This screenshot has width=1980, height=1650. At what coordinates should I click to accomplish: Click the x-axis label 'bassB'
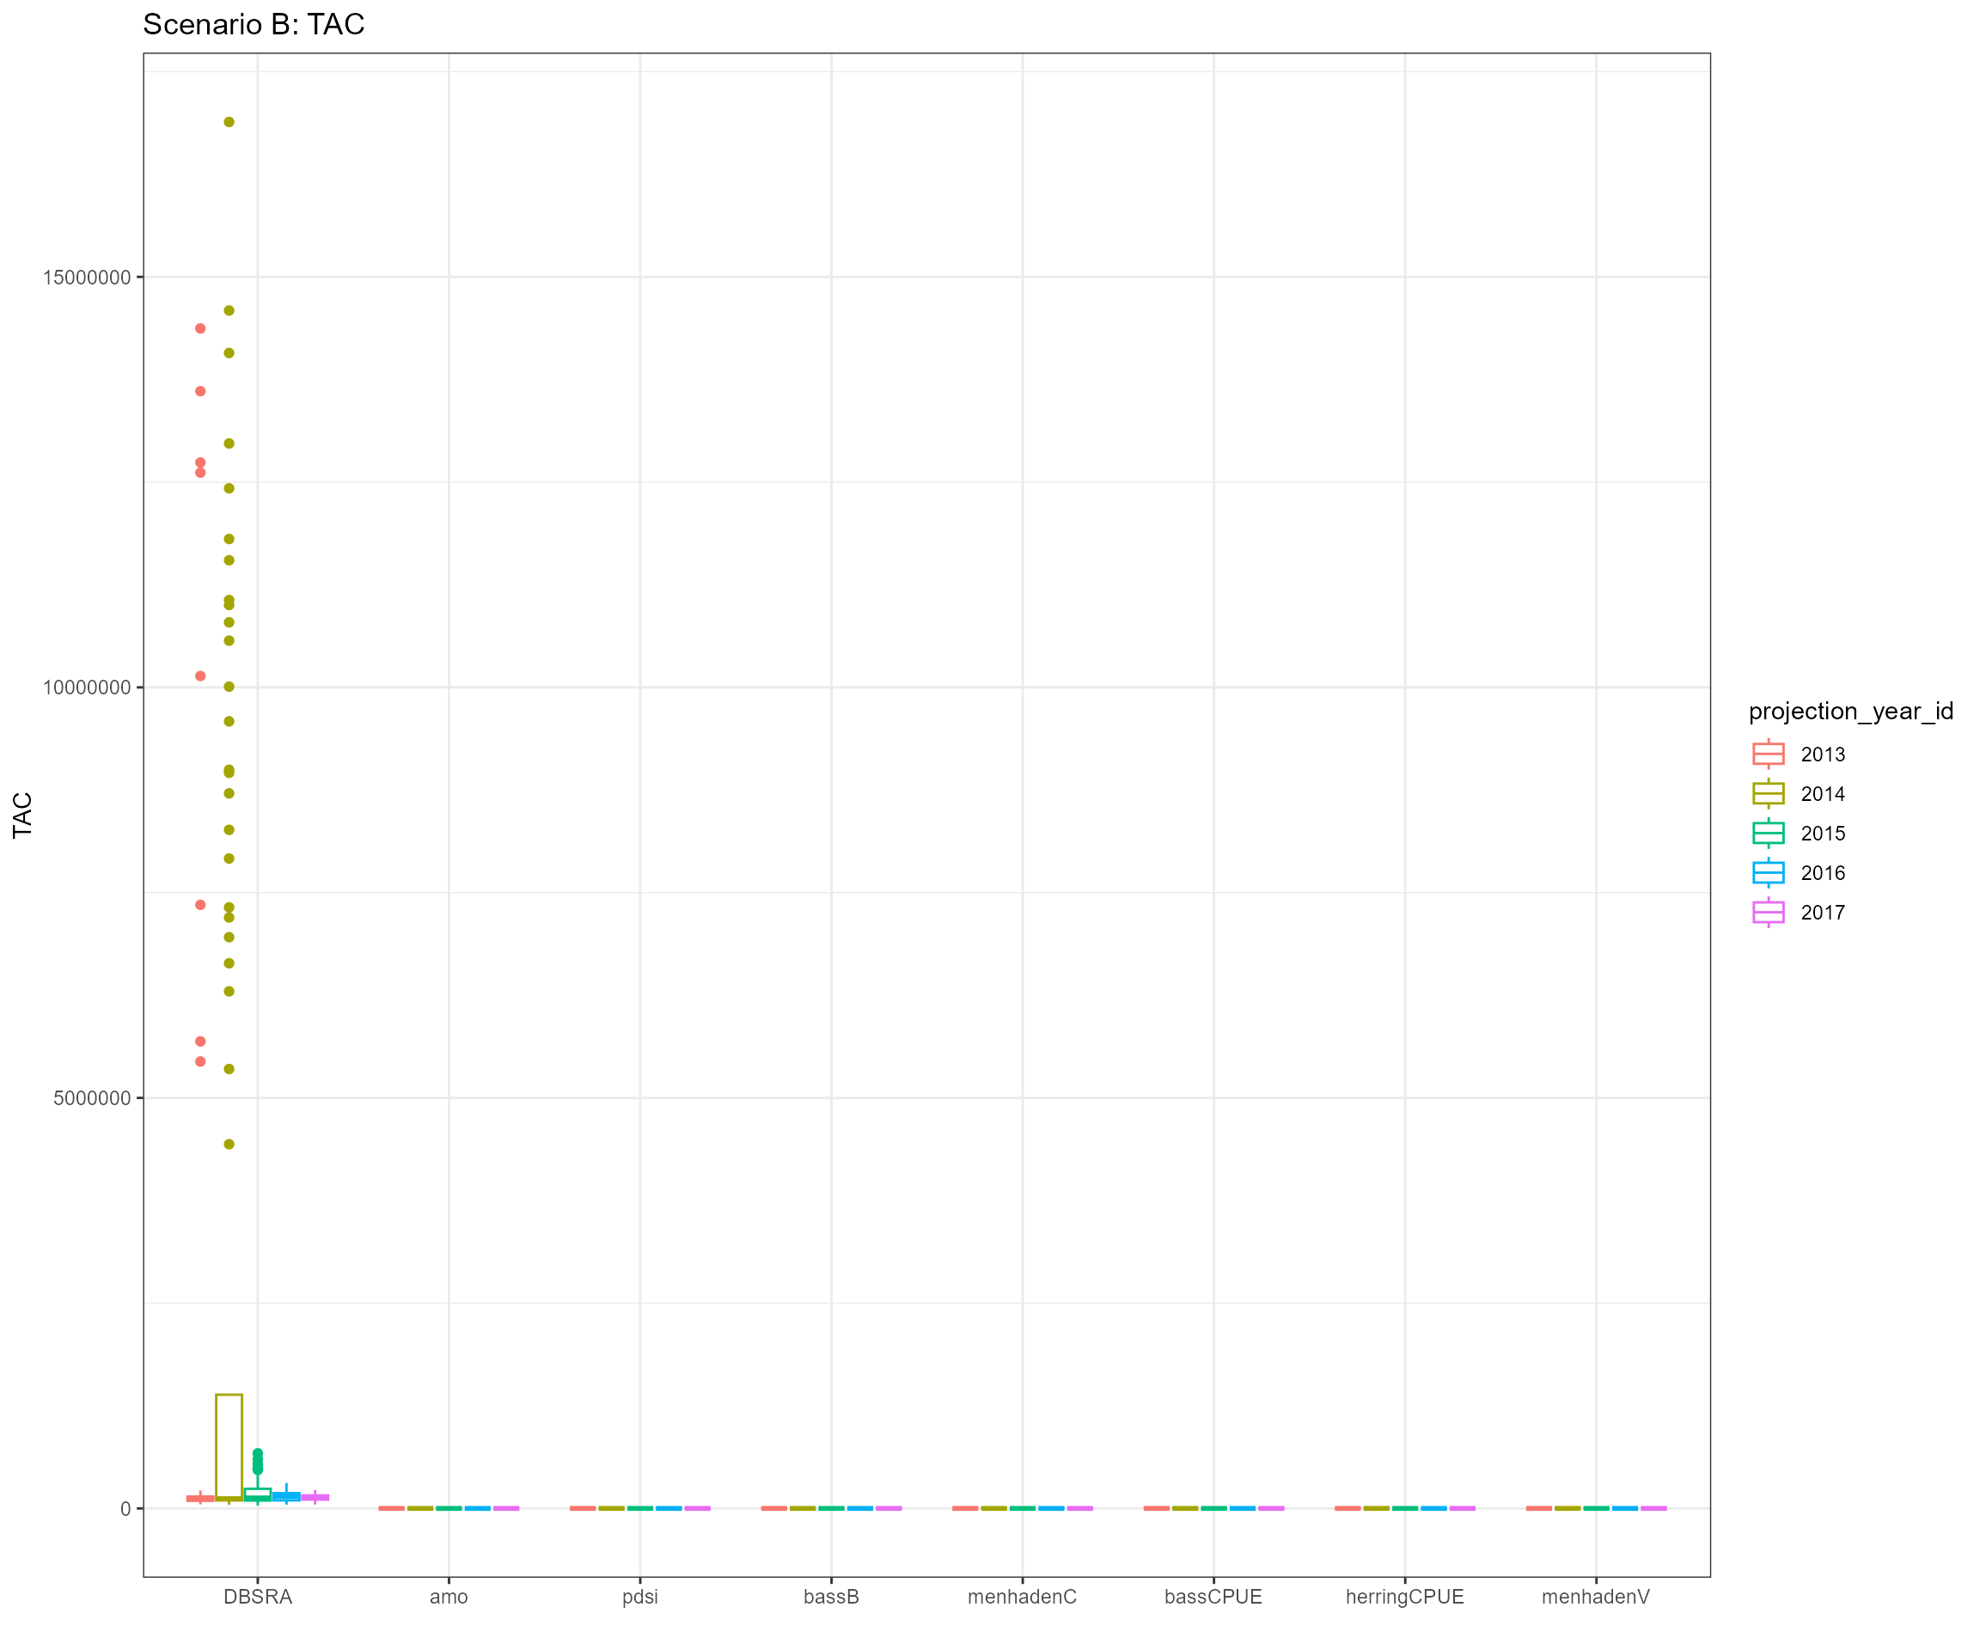(x=832, y=1598)
